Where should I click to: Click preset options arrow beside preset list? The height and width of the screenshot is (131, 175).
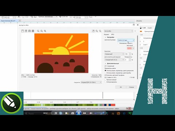pos(135,31)
